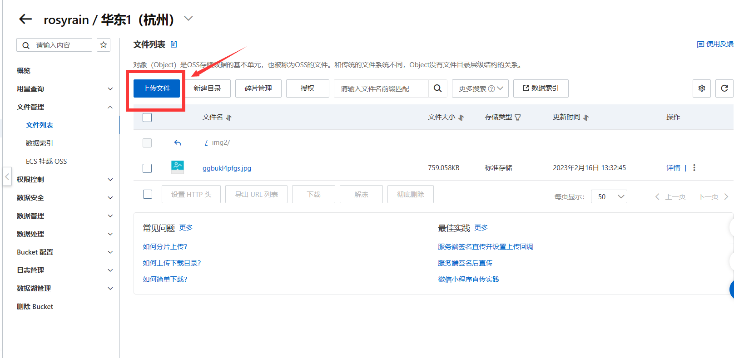Click the star favorites icon in sidebar
The image size is (734, 358).
click(104, 45)
